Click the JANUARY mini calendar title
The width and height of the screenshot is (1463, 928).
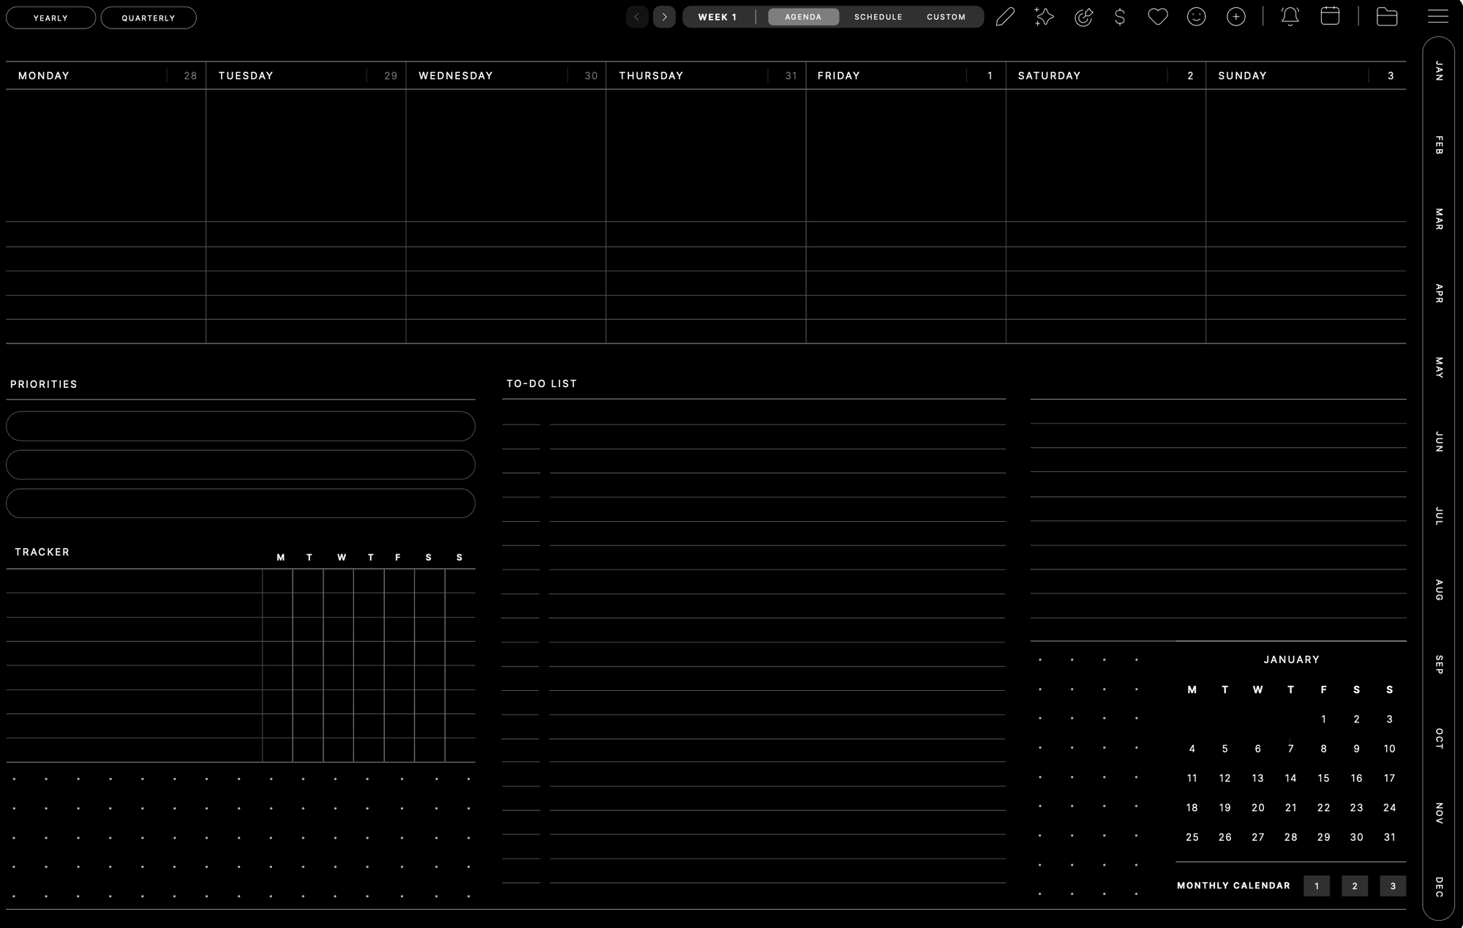tap(1292, 659)
